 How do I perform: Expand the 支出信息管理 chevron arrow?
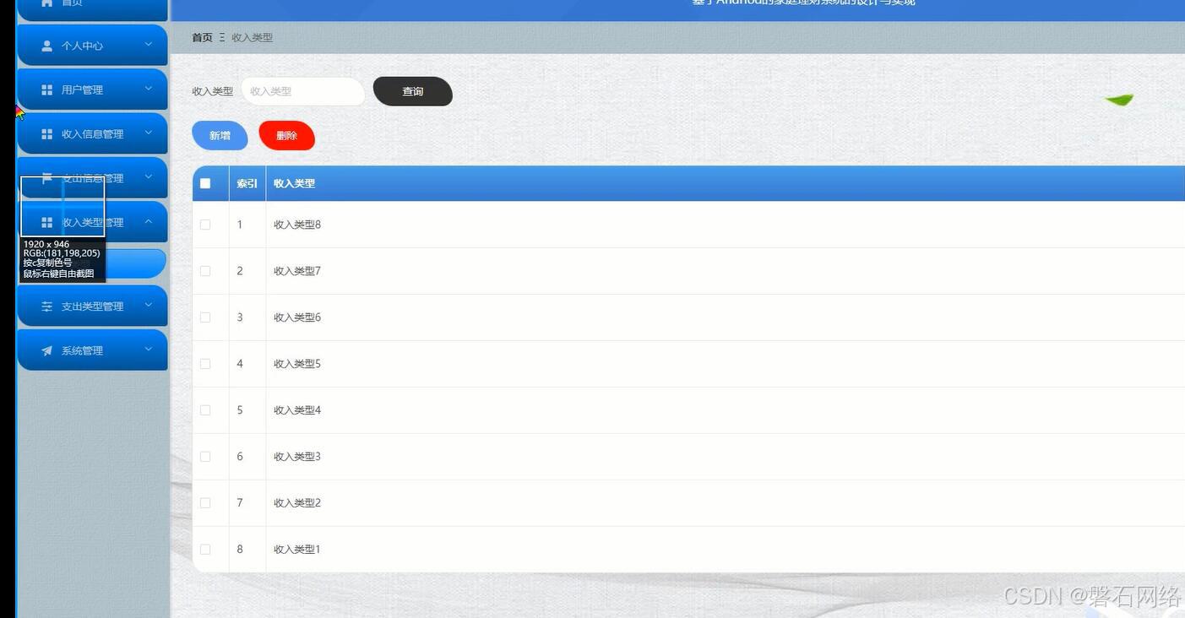[149, 176]
